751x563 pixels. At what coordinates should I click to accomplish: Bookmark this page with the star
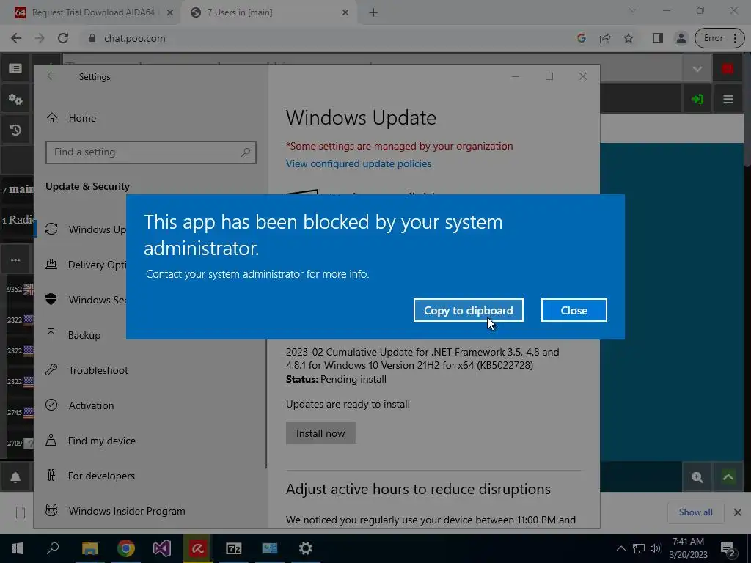tap(629, 38)
